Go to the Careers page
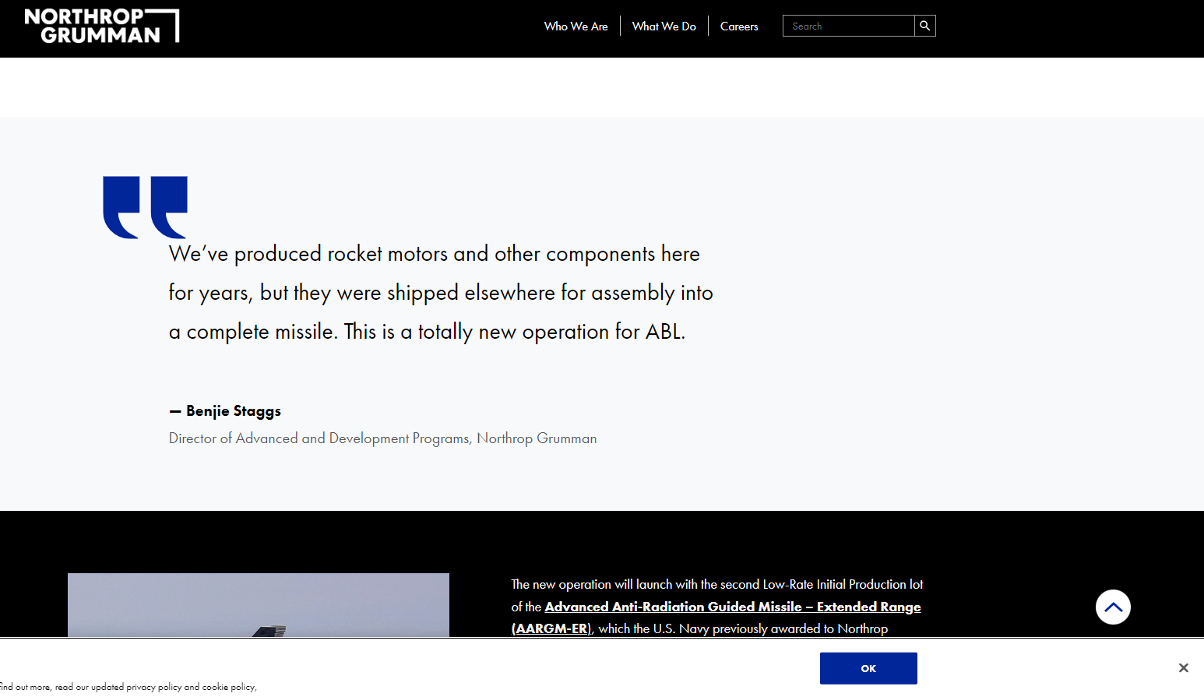This screenshot has width=1204, height=697. [x=738, y=26]
